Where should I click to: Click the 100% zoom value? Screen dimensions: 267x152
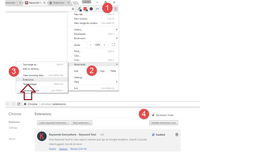[x=98, y=45]
